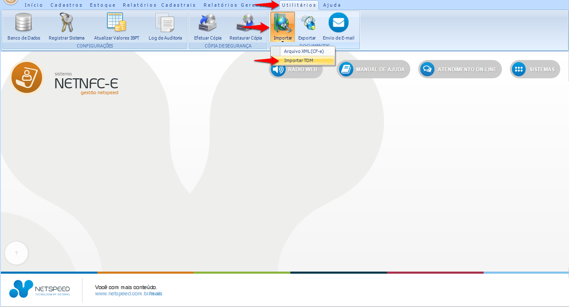Image resolution: width=569 pixels, height=307 pixels.
Task: Click the Atendimento On-Line chat bubble icon
Action: click(x=427, y=70)
